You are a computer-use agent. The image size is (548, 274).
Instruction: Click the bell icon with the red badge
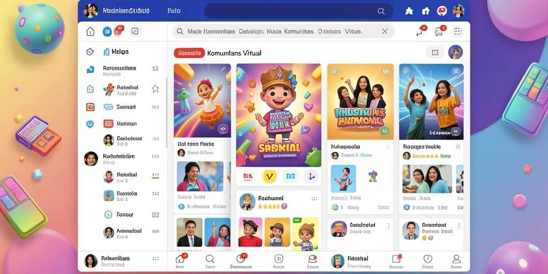421,32
